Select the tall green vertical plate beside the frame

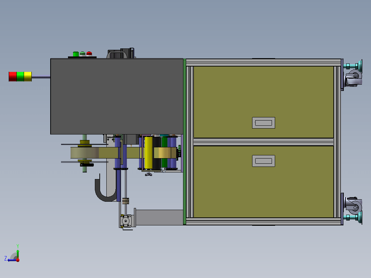(184, 142)
